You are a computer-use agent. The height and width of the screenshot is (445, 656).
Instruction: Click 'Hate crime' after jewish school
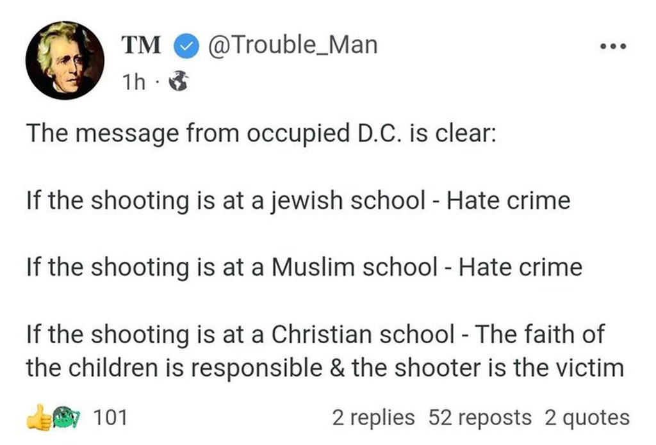(508, 201)
